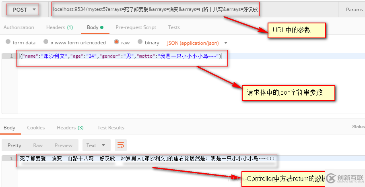Open the Pre-request Script tab
The image size is (365, 187).
point(136,27)
